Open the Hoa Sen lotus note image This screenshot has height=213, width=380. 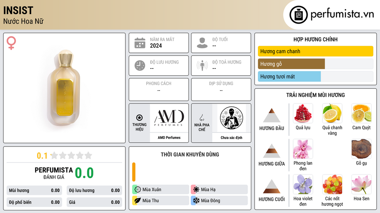tap(361, 184)
